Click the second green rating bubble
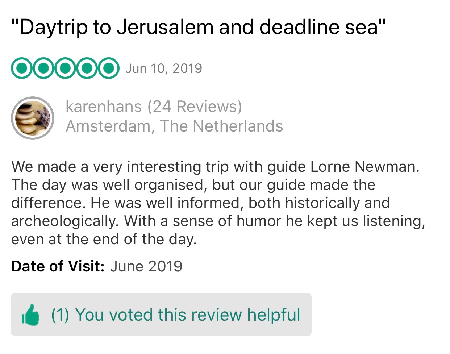The height and width of the screenshot is (354, 450). (43, 68)
